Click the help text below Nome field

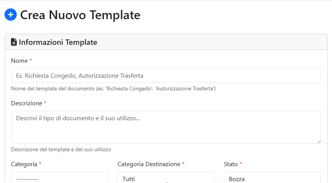[113, 89]
